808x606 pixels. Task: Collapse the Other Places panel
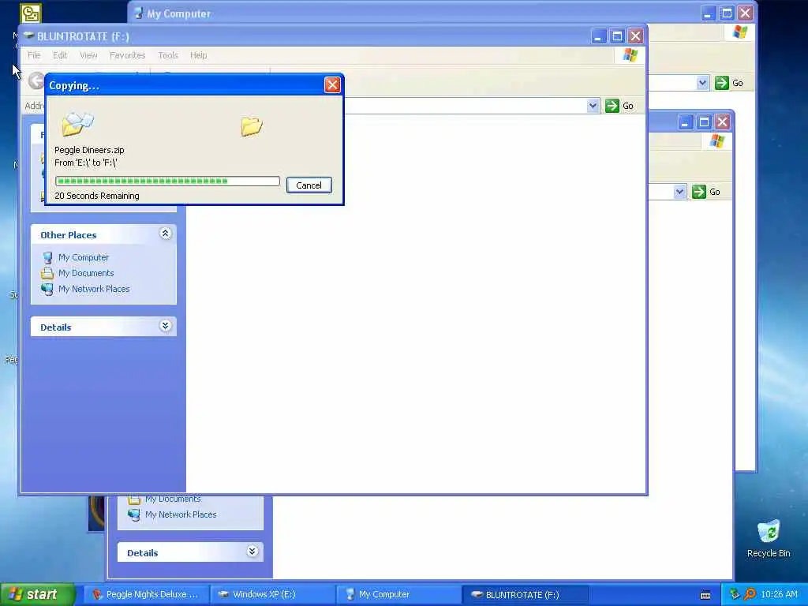click(166, 234)
